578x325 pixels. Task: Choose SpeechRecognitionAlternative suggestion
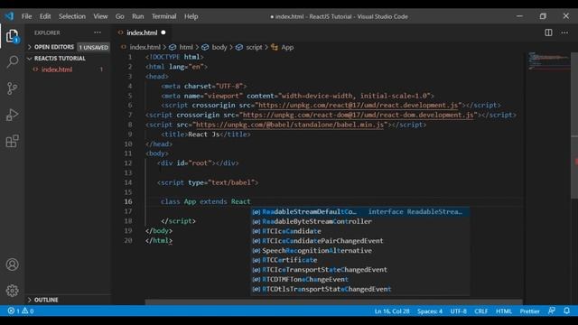click(360, 250)
